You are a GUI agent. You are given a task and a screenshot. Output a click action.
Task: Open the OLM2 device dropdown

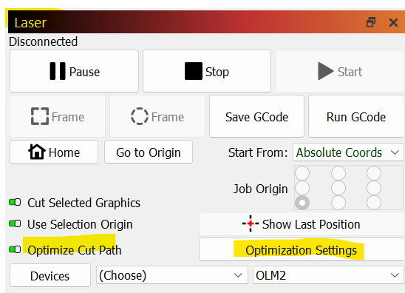click(328, 275)
